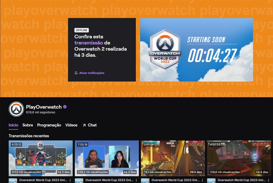Click the verified badge next to PlayOverwatch

point(65,107)
